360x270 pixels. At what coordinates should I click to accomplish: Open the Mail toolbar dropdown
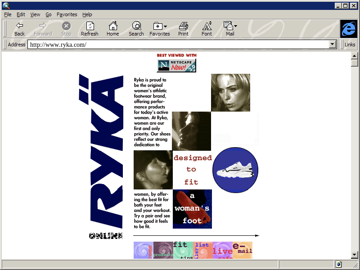[x=230, y=29]
